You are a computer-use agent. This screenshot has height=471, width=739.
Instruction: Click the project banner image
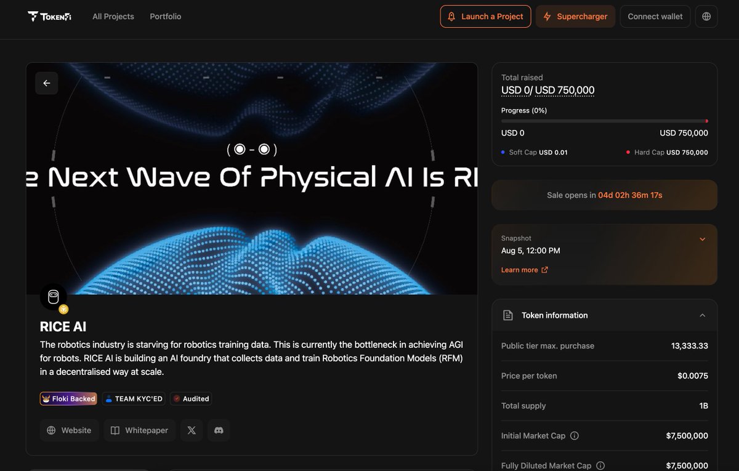(252, 179)
